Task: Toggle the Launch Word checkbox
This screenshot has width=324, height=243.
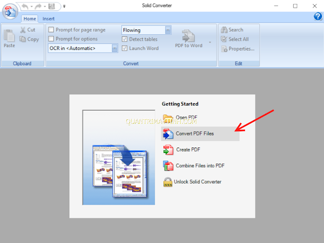Action: 125,48
